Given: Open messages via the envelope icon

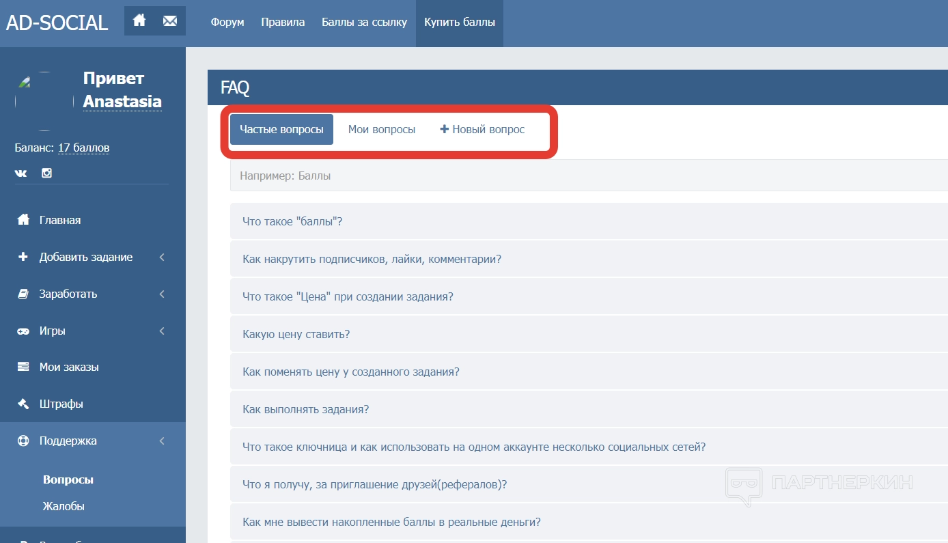Looking at the screenshot, I should [x=170, y=20].
